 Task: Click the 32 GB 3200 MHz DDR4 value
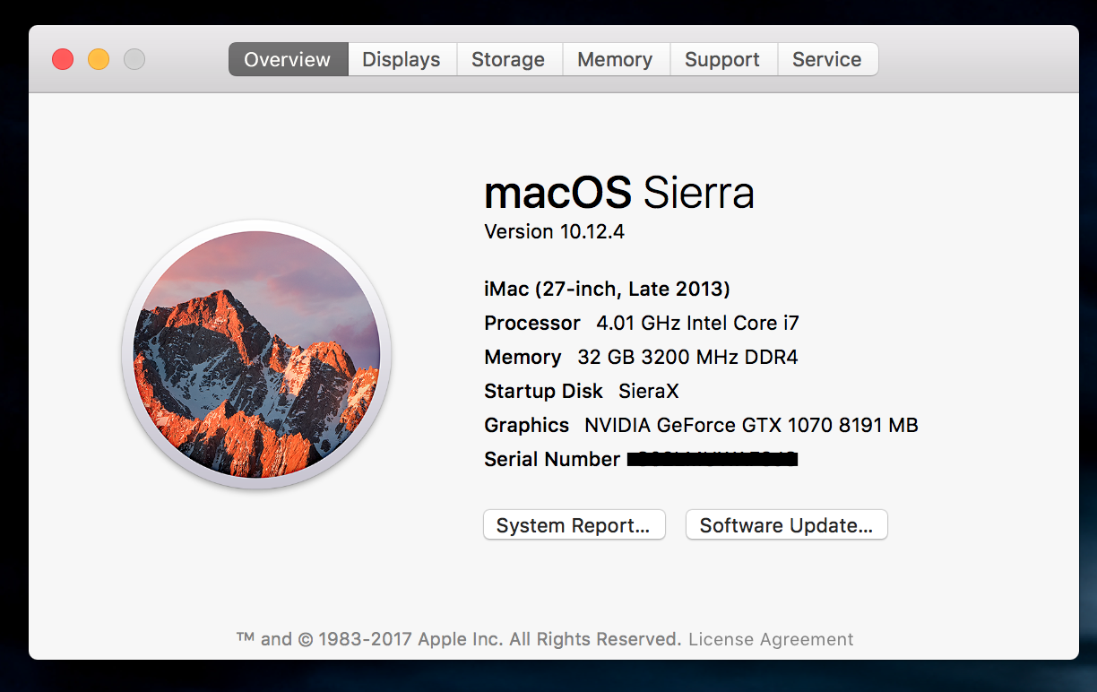point(687,357)
